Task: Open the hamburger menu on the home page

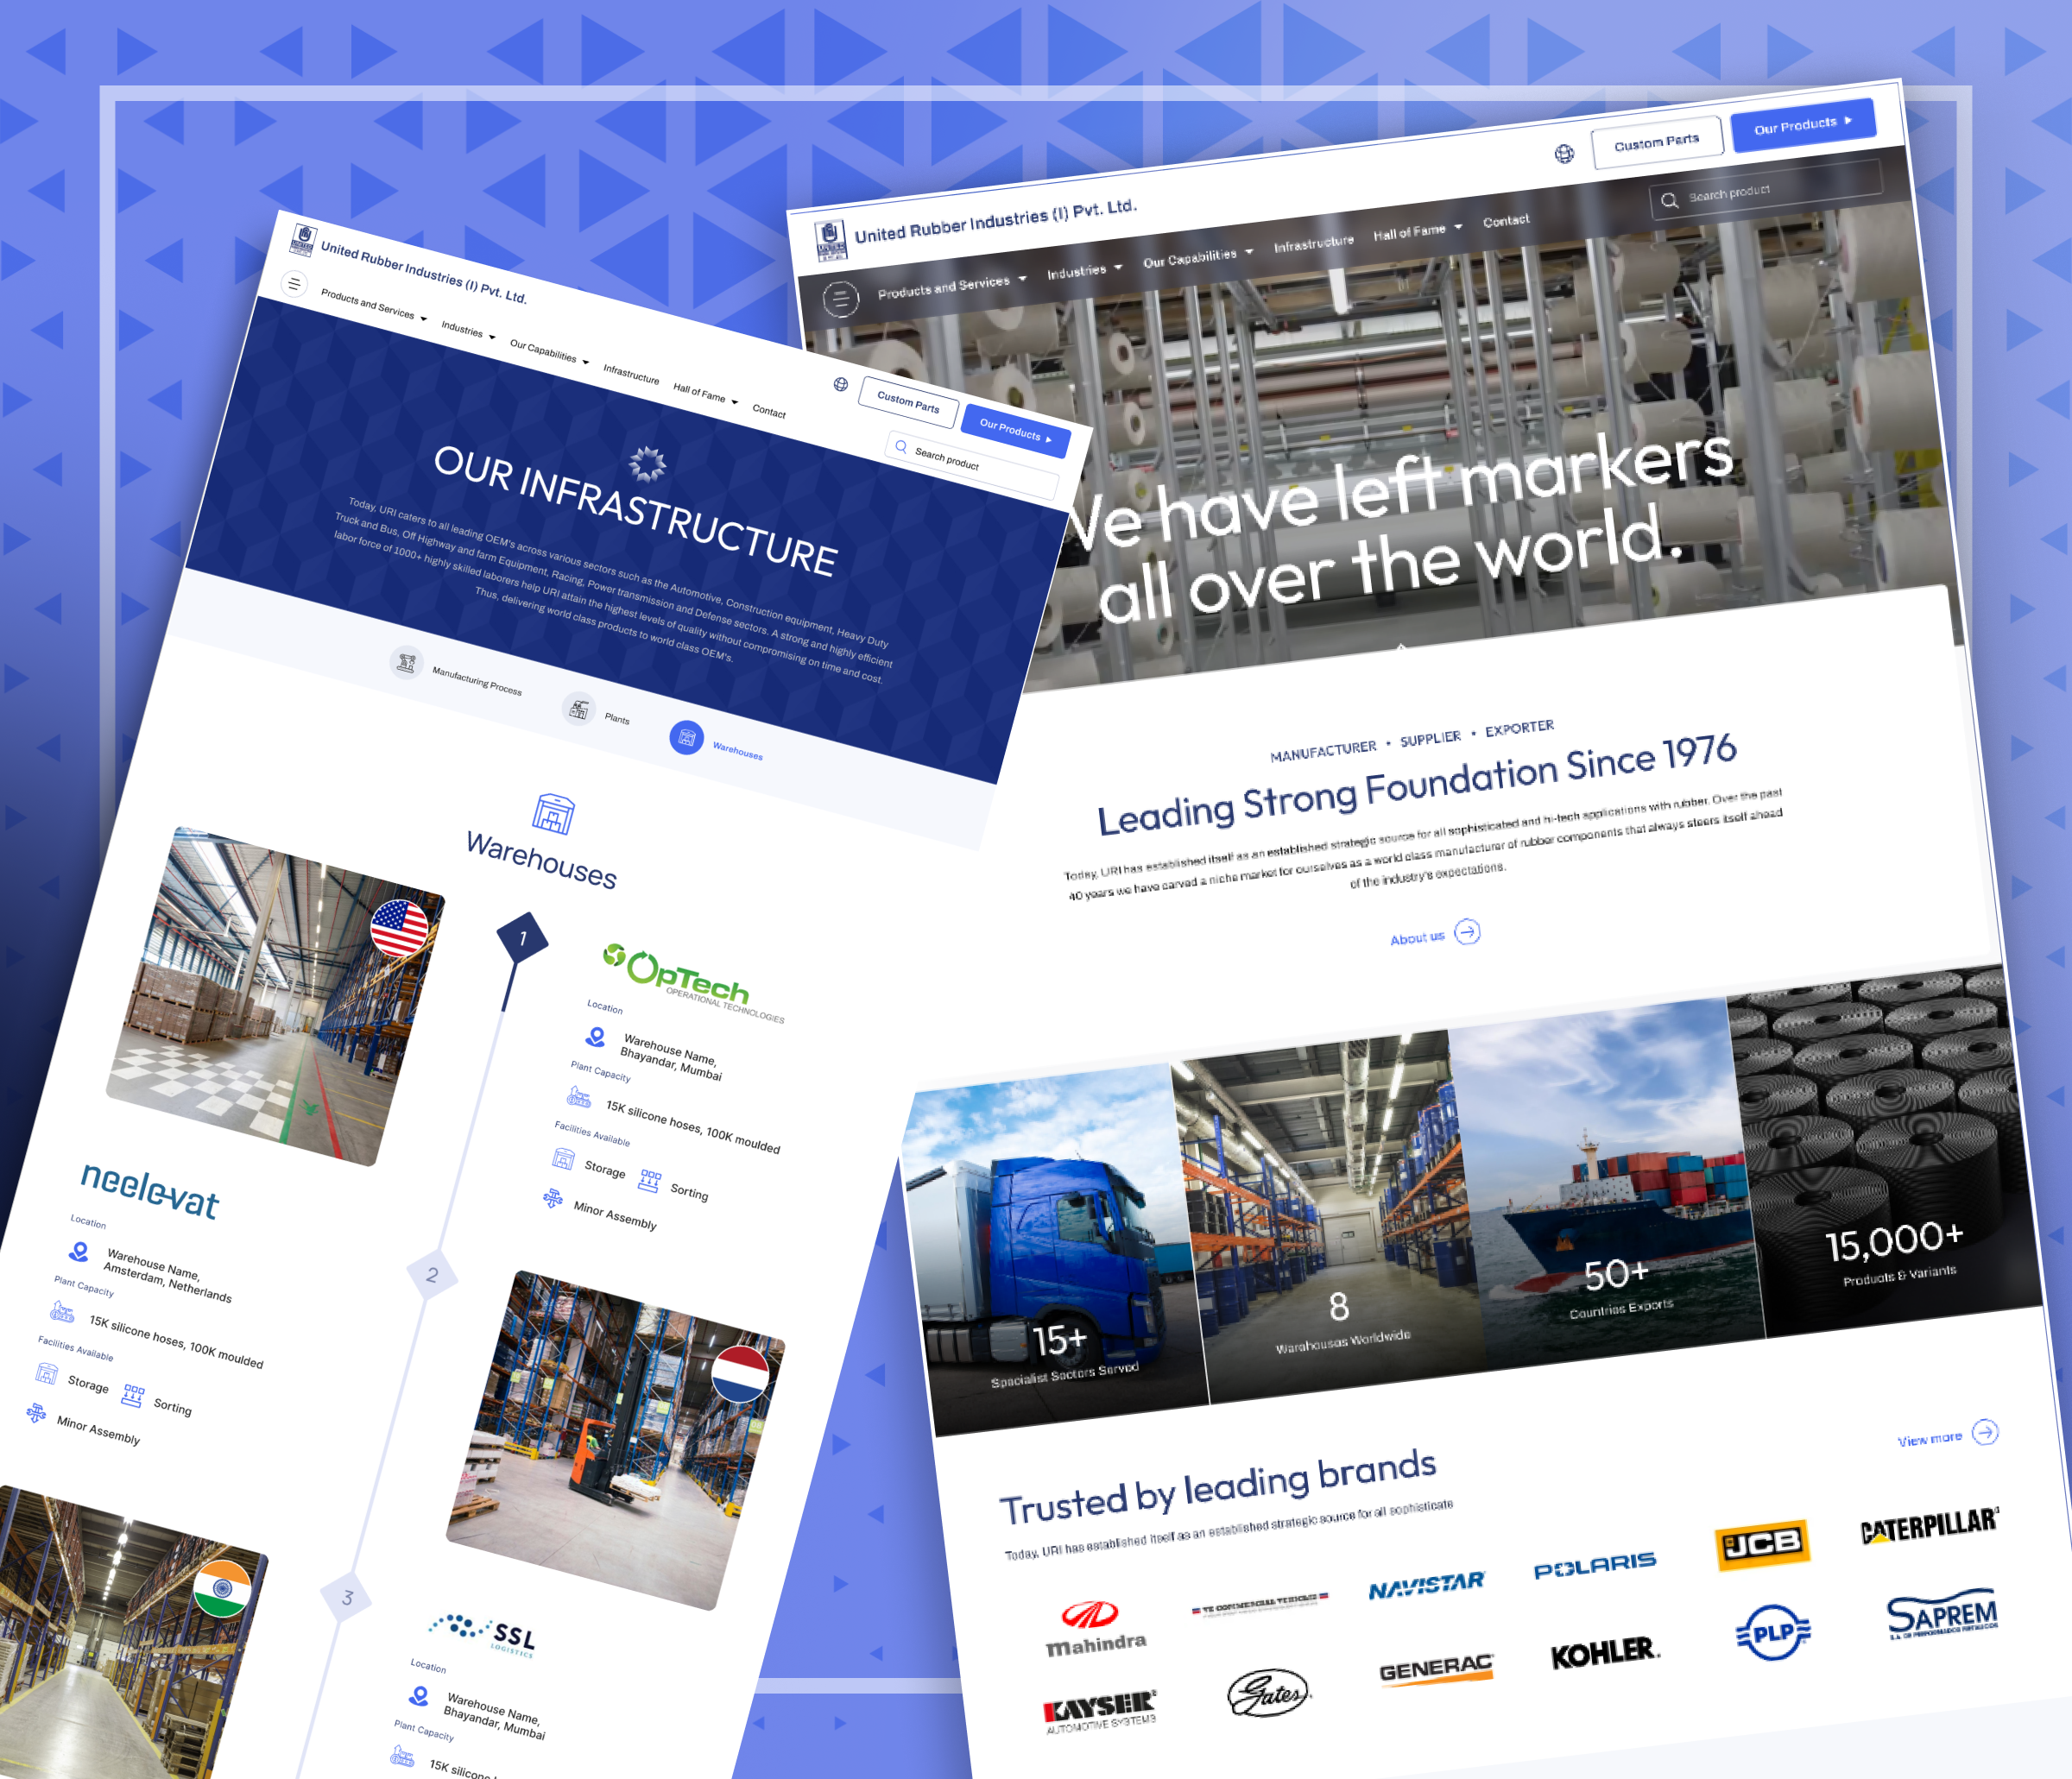Action: tap(841, 298)
